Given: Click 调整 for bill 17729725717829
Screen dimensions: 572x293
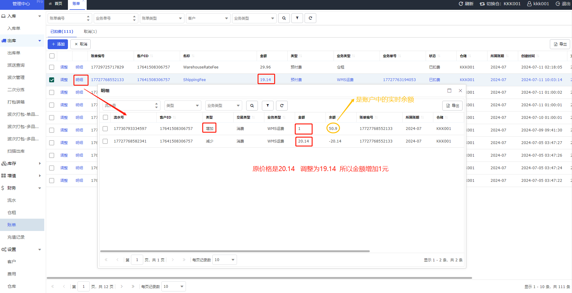Looking at the screenshot, I should click(x=64, y=67).
